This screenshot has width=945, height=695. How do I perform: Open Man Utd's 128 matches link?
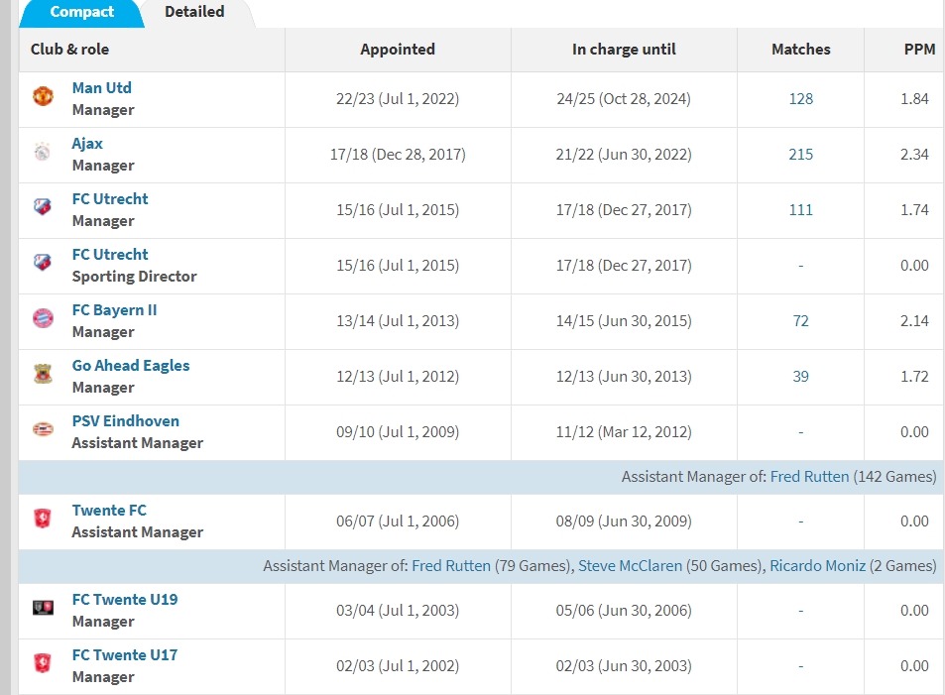click(x=800, y=99)
